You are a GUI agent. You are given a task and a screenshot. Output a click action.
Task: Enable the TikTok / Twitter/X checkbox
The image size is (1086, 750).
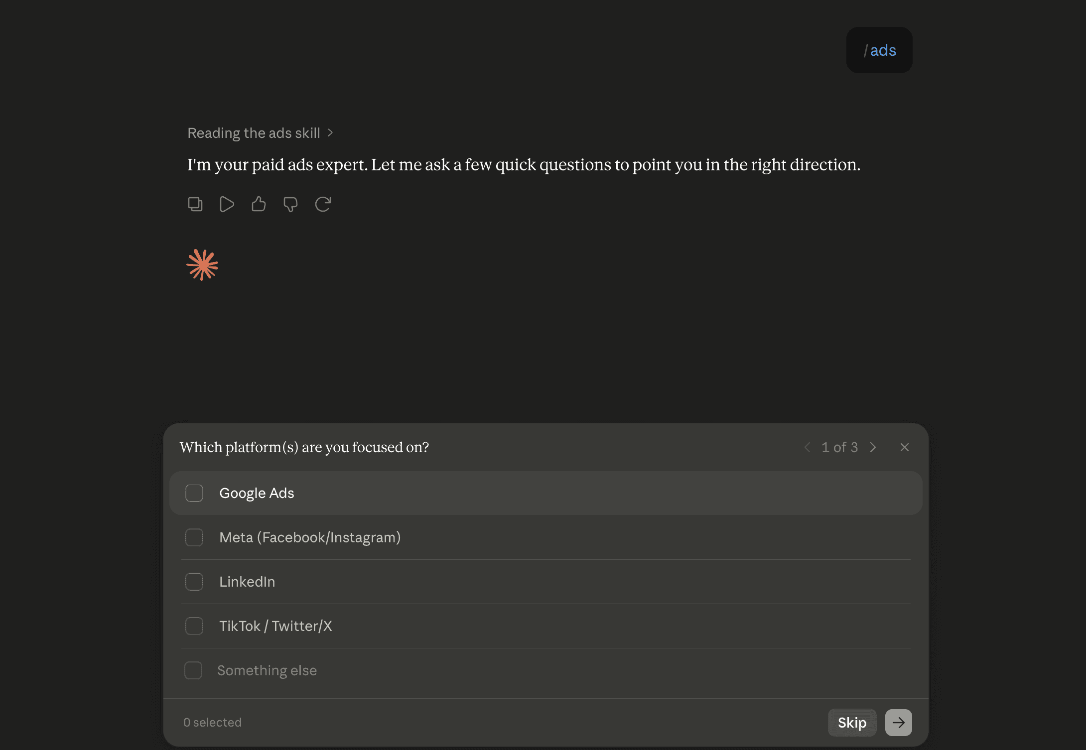(x=194, y=626)
